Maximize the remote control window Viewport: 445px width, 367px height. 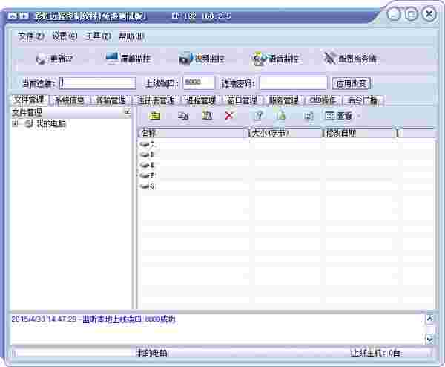click(411, 14)
